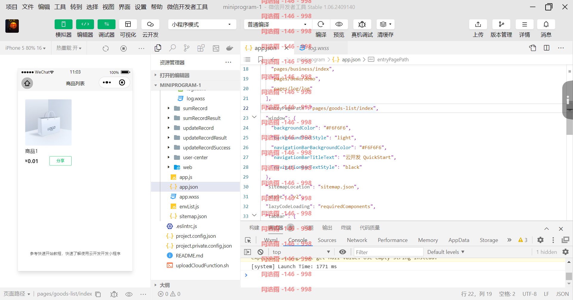Start real device debugging (真机调试)

pyautogui.click(x=362, y=24)
